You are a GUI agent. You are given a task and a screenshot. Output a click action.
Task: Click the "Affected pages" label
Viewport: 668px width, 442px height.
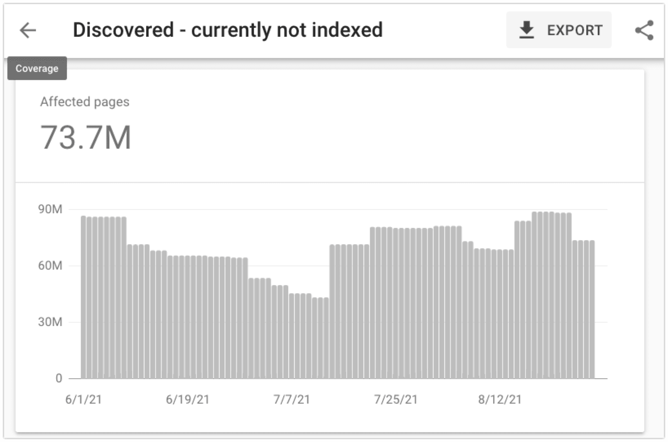[x=85, y=102]
